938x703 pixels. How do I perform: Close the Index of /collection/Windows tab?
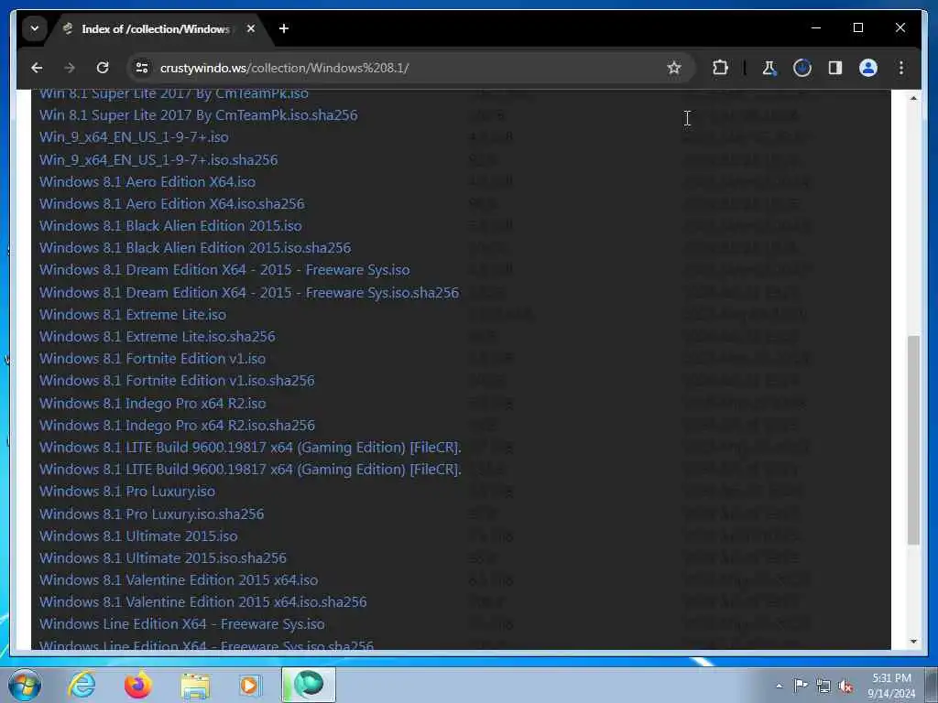pos(251,28)
